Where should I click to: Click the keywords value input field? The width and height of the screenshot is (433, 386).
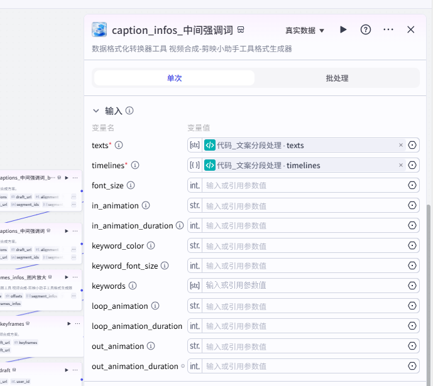304,286
